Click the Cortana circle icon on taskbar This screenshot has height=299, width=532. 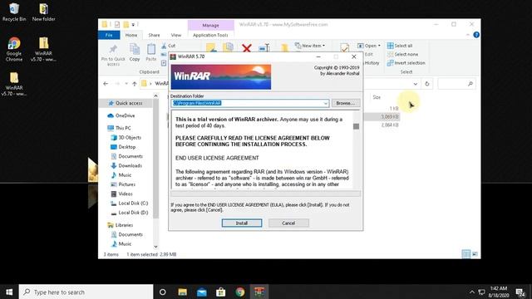tap(163, 292)
